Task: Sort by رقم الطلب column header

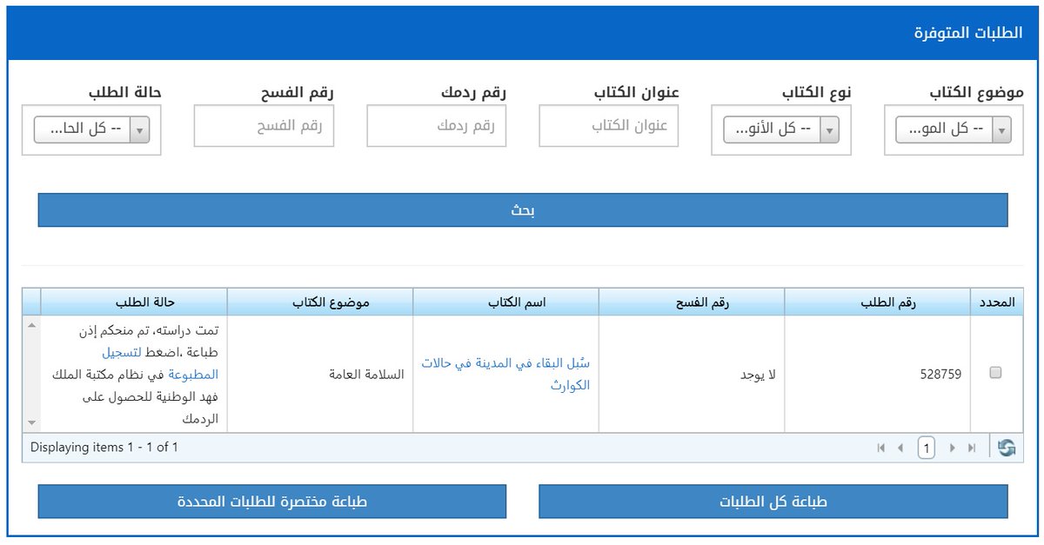Action: (877, 302)
